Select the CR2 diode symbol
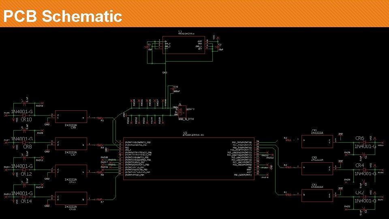The height and width of the screenshot is (219, 389). pos(364,197)
